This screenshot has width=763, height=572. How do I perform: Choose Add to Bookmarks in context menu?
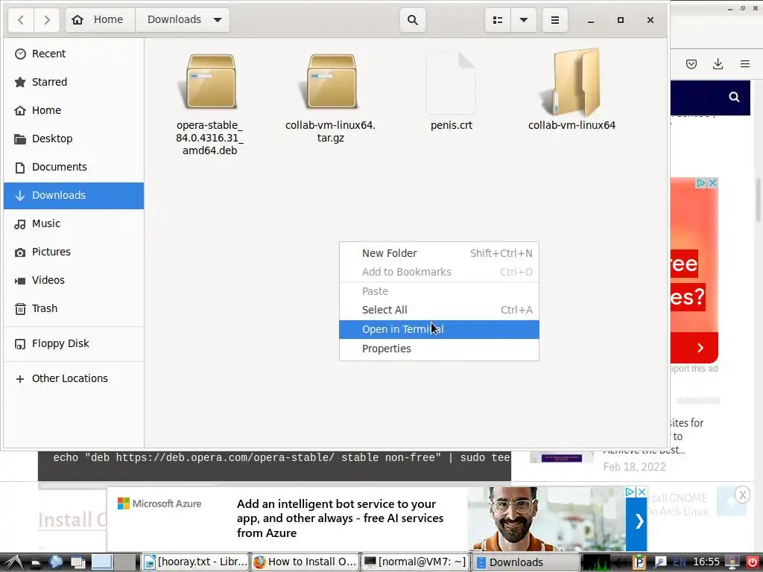pyautogui.click(x=439, y=272)
